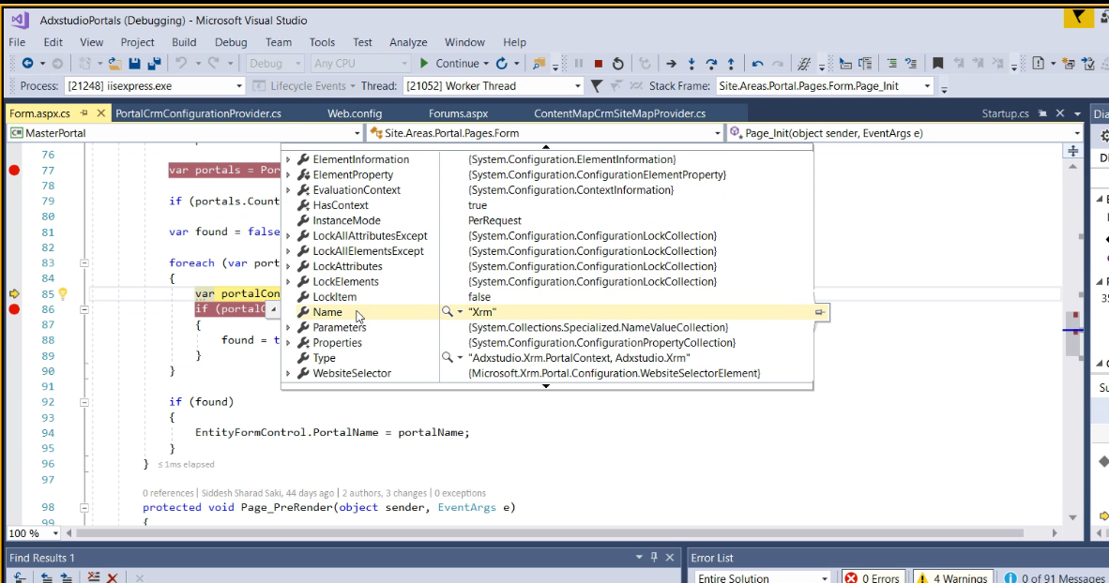Open the 100 % zoom dropdown
The image size is (1109, 583).
pyautogui.click(x=55, y=533)
